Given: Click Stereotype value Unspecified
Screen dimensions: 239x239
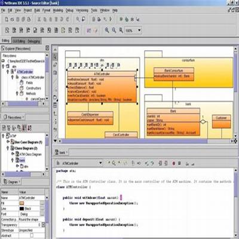Looking at the screenshot, I should pos(26,230).
